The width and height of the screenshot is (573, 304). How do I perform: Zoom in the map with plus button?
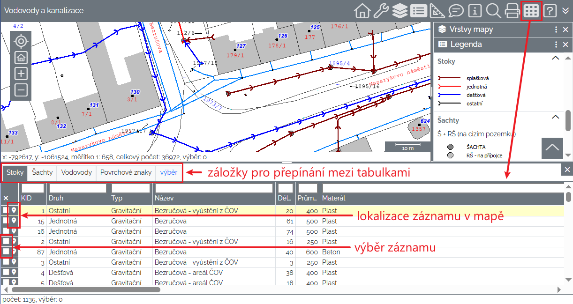[21, 74]
